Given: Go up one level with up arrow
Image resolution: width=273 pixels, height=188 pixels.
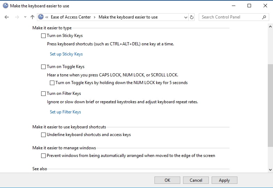Looking at the screenshot, I should click(32, 17).
